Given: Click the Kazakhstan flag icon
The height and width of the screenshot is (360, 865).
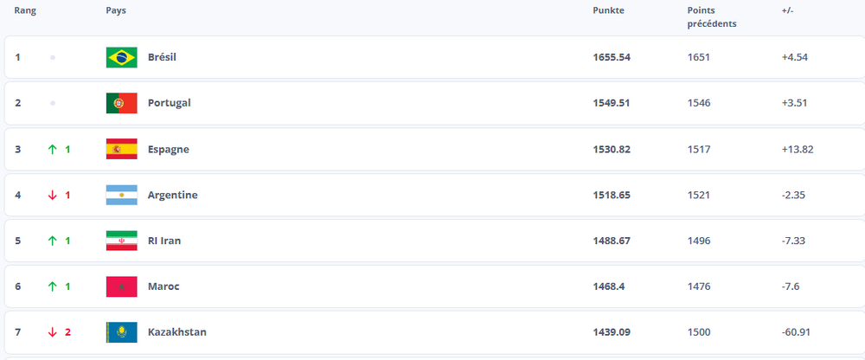Looking at the screenshot, I should tap(121, 332).
